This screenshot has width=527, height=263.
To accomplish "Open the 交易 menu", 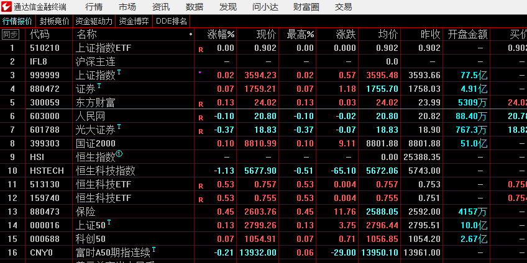I will click(344, 7).
